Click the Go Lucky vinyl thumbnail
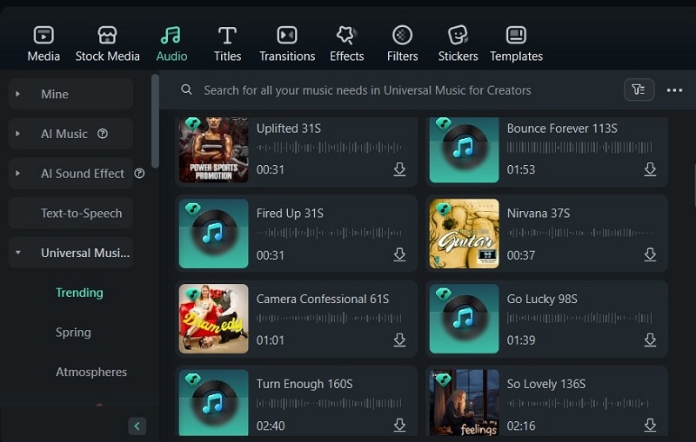This screenshot has height=442, width=696. [464, 319]
